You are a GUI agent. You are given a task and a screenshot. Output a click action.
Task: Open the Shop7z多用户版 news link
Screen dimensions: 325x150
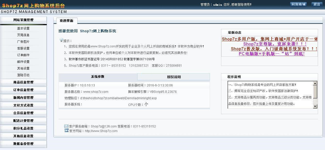(x=270, y=39)
